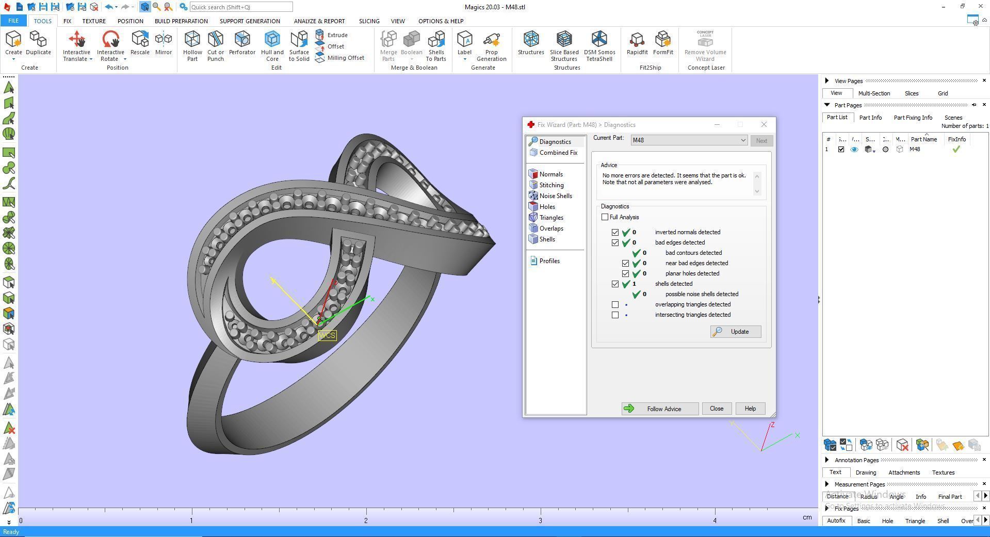Image resolution: width=990 pixels, height=537 pixels.
Task: Select the M48 row in Part List
Action: [x=905, y=150]
